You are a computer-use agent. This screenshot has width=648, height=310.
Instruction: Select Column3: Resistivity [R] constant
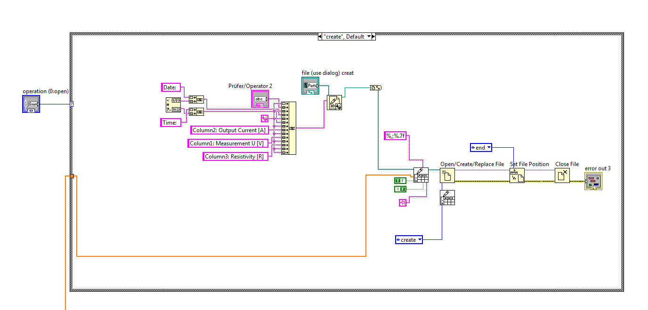235,156
